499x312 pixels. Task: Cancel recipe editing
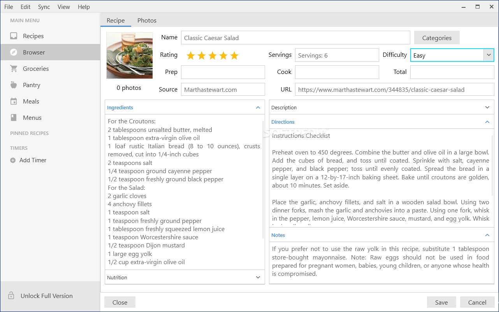477,302
